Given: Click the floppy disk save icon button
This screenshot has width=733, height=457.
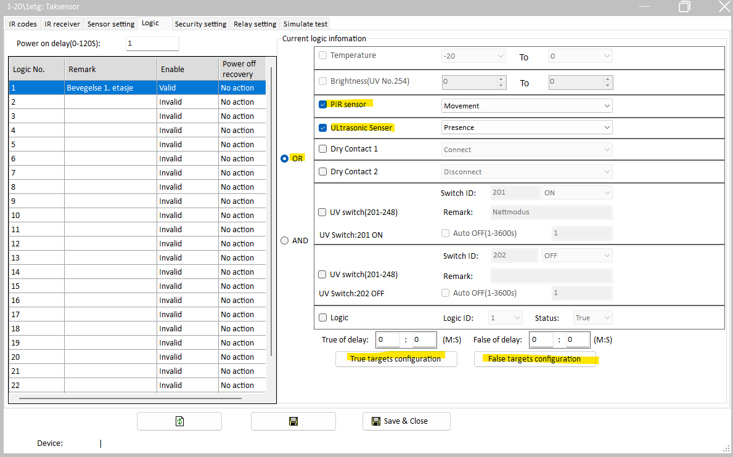Looking at the screenshot, I should (293, 421).
